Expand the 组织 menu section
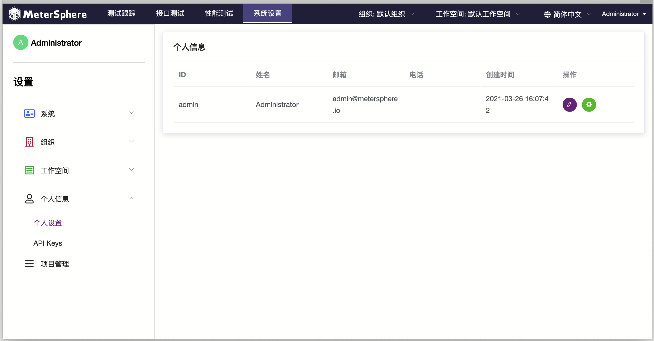Image resolution: width=654 pixels, height=341 pixels. coord(79,142)
